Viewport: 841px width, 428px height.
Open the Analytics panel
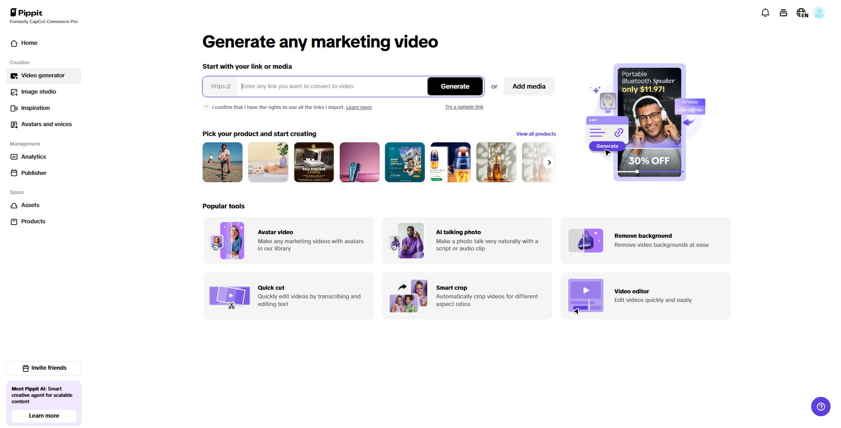[33, 157]
